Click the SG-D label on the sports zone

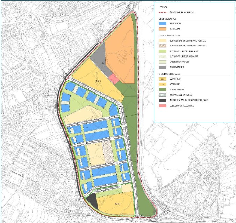click(x=98, y=81)
